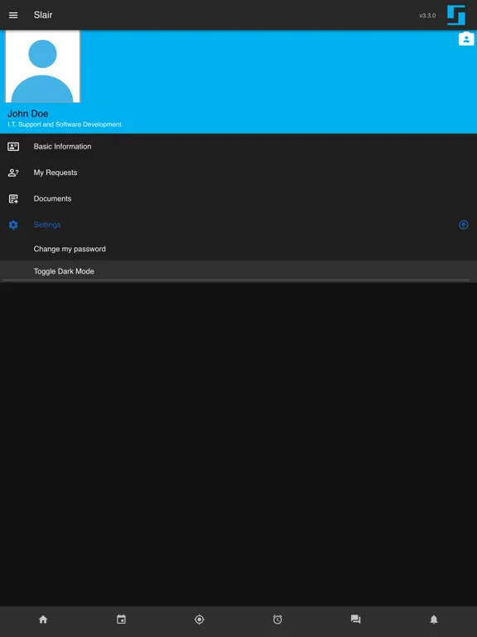477x637 pixels.
Task: Select the Settings menu item
Action: (238, 225)
